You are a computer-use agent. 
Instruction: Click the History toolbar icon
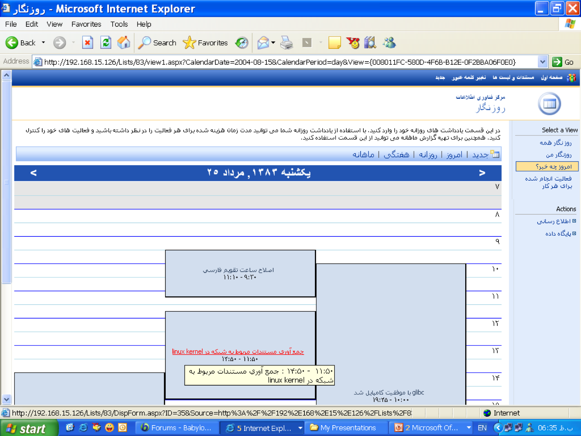click(x=242, y=43)
